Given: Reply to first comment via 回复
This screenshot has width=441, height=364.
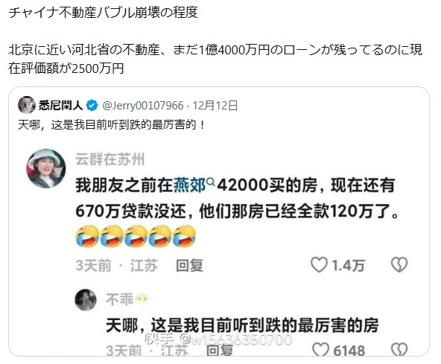Looking at the screenshot, I should (189, 266).
